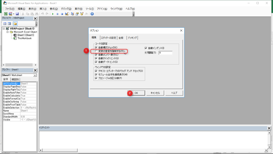Toggle モジュール全体を連続表示(M) checkbox
273x154 pixels.
pyautogui.click(x=96, y=75)
